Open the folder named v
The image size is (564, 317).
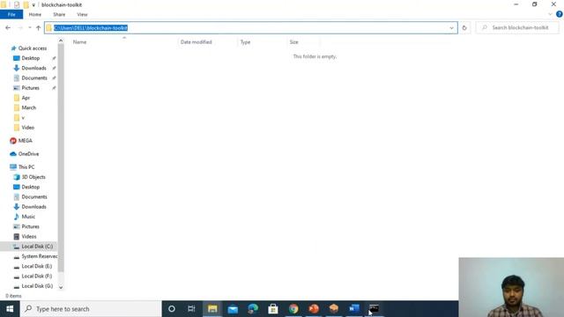coord(23,117)
